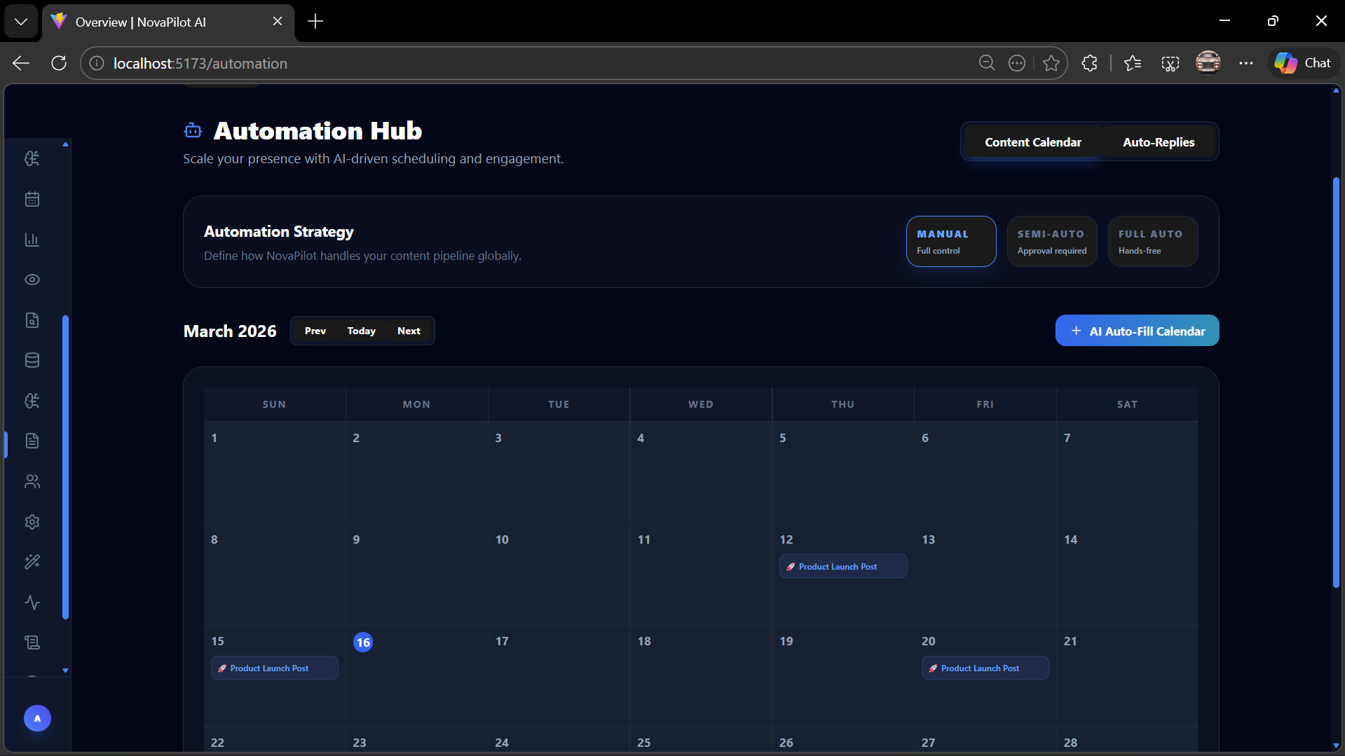Click the SAT column header
Image resolution: width=1345 pixels, height=756 pixels.
point(1127,404)
